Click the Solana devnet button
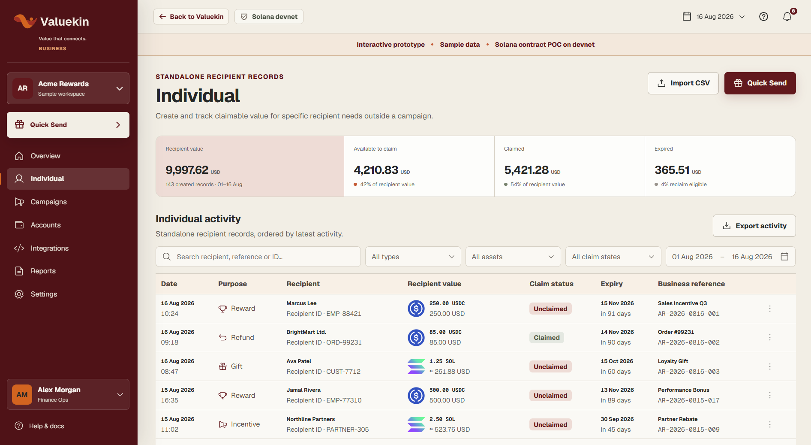Screen dimensions: 811x445 [269, 17]
